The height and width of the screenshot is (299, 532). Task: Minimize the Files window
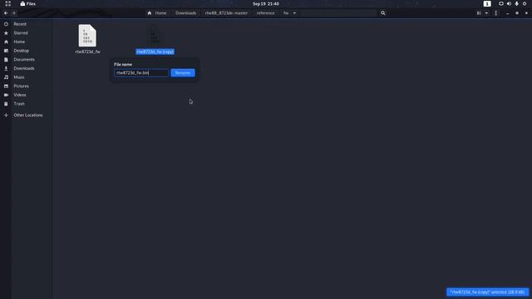point(507,13)
